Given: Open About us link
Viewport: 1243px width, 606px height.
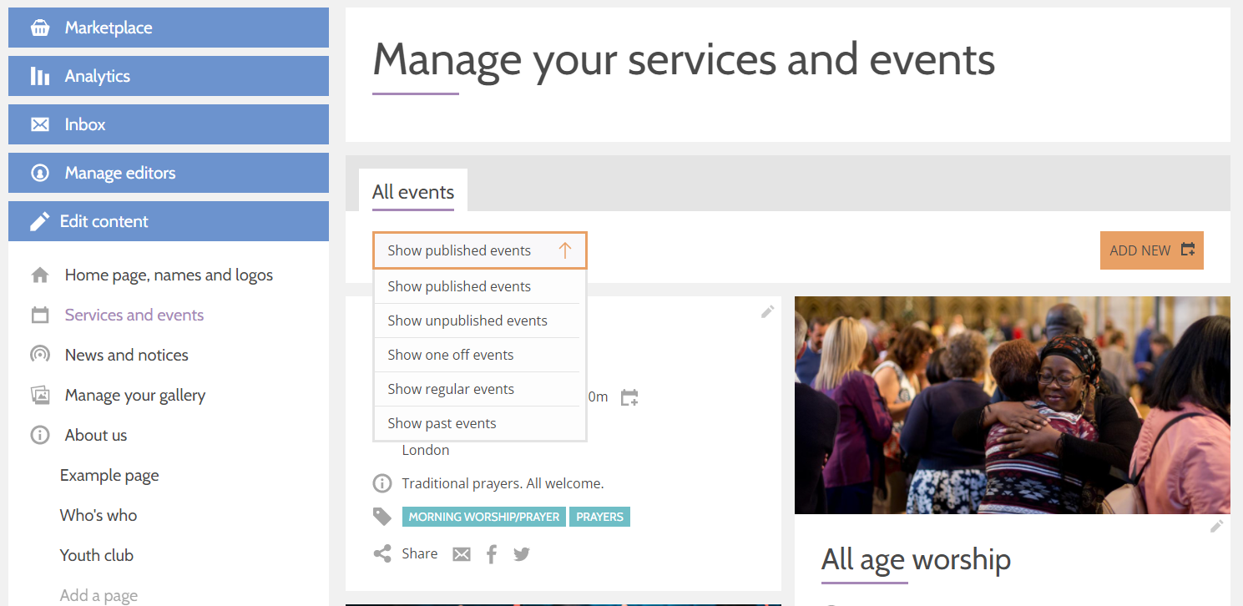Looking at the screenshot, I should [96, 435].
